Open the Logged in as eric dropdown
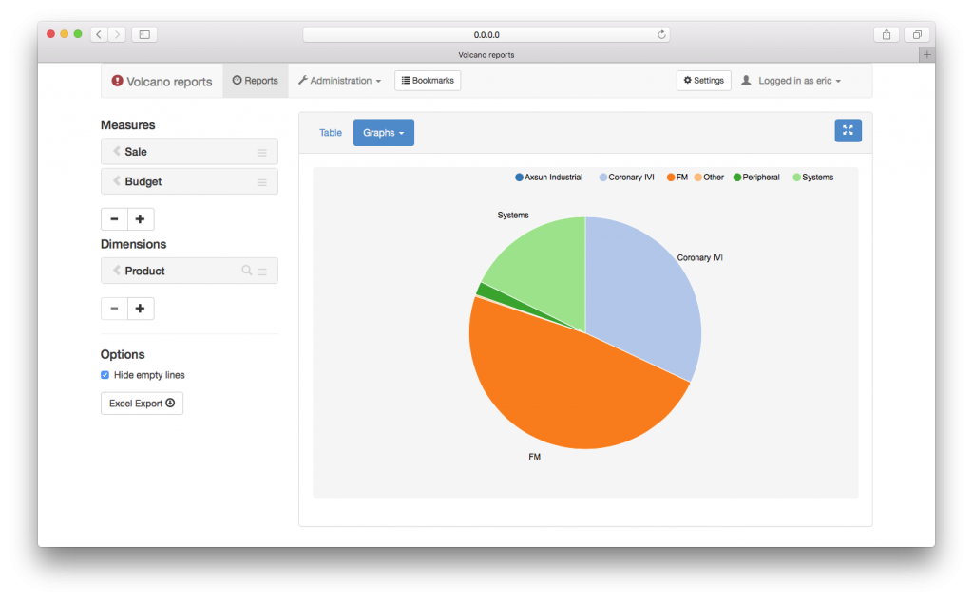This screenshot has width=973, height=601. click(x=798, y=81)
